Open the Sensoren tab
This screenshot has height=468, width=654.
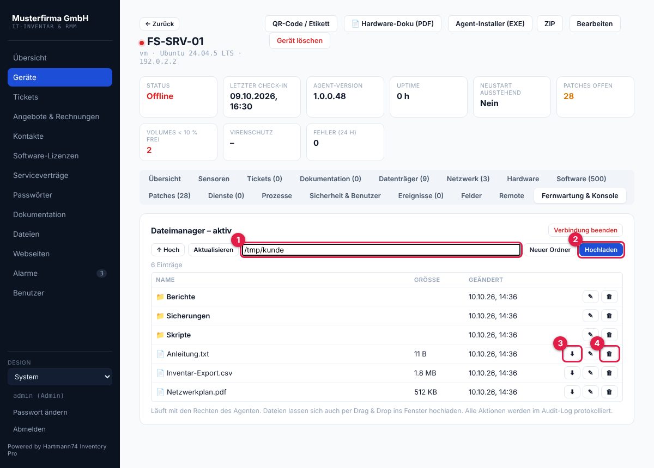click(x=214, y=178)
